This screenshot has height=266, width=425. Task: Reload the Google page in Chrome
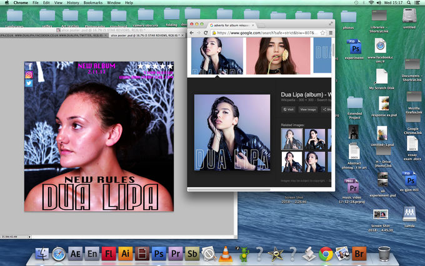(x=206, y=33)
